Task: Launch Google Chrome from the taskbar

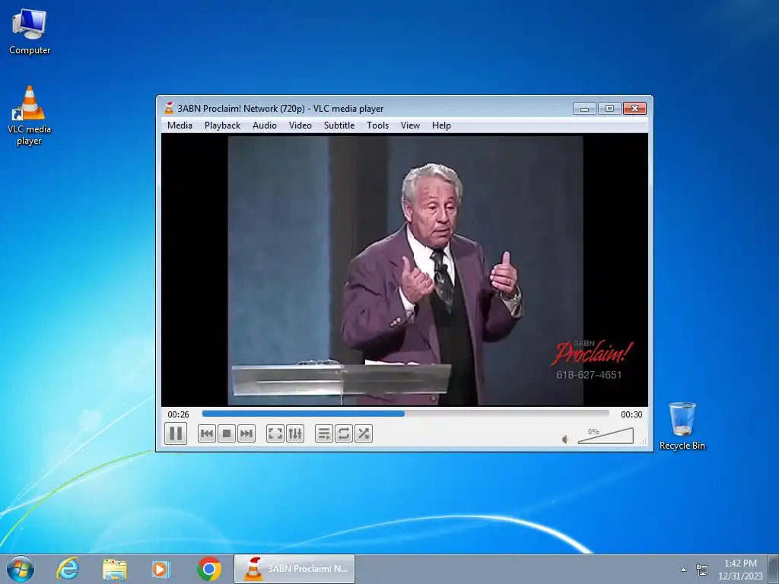Action: pyautogui.click(x=209, y=569)
